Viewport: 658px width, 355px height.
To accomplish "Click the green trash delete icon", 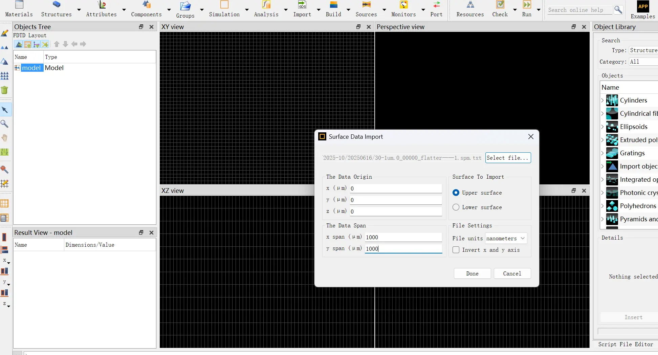I will [5, 90].
